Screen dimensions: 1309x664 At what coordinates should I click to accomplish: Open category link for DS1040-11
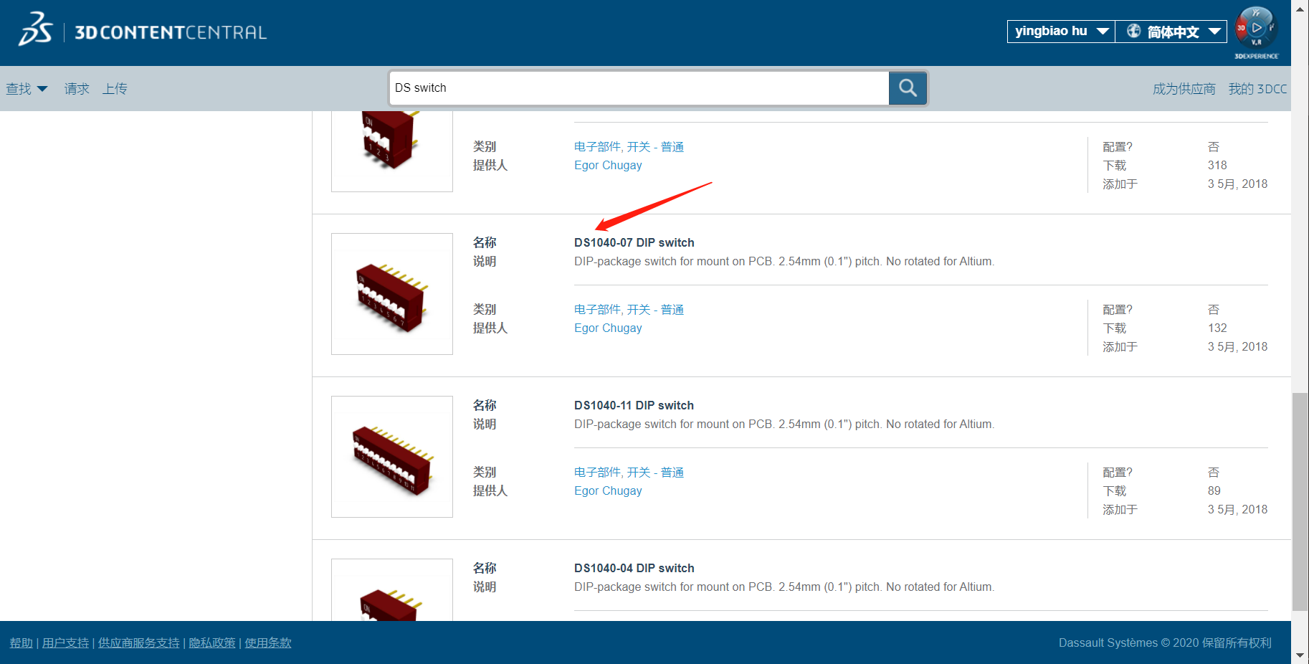[x=629, y=472]
